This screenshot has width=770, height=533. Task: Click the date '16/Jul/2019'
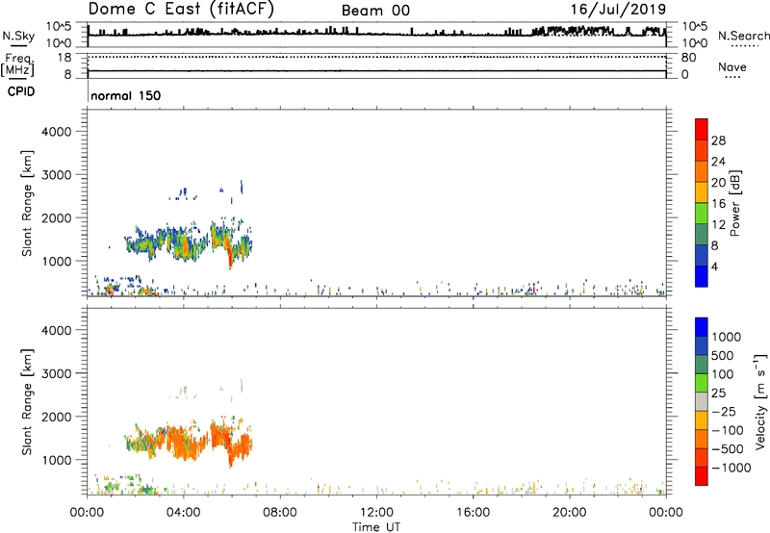[618, 10]
